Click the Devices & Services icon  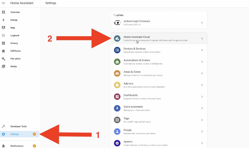point(117,50)
